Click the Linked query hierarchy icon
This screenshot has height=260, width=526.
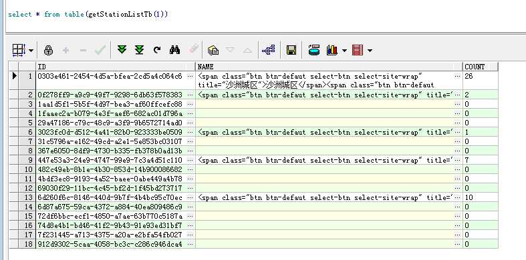tap(269, 50)
